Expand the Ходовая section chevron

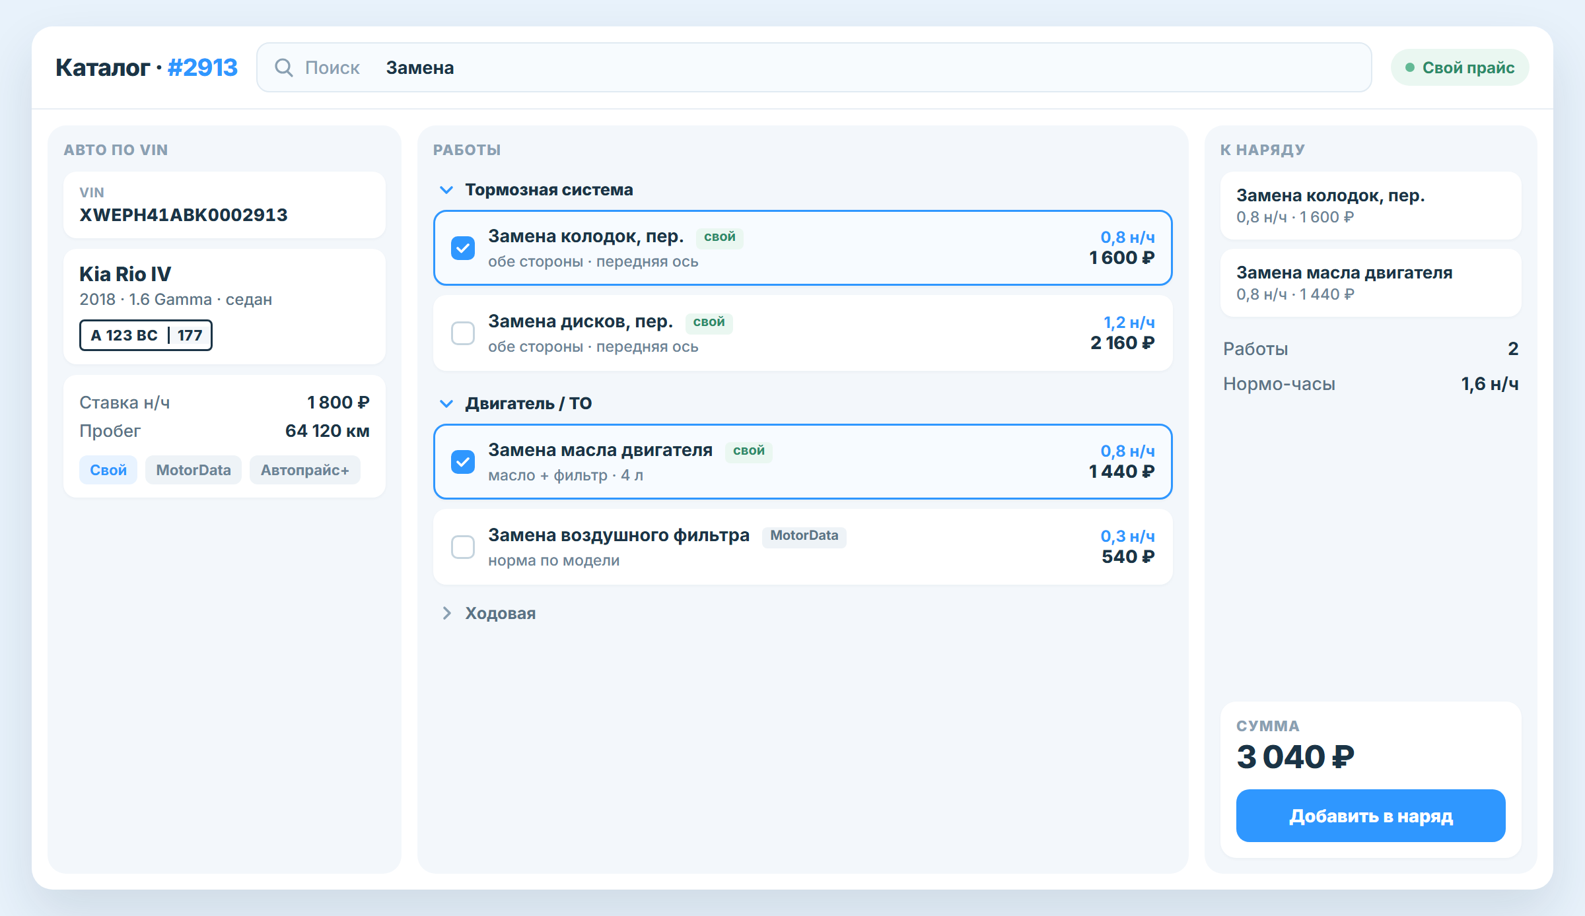446,613
